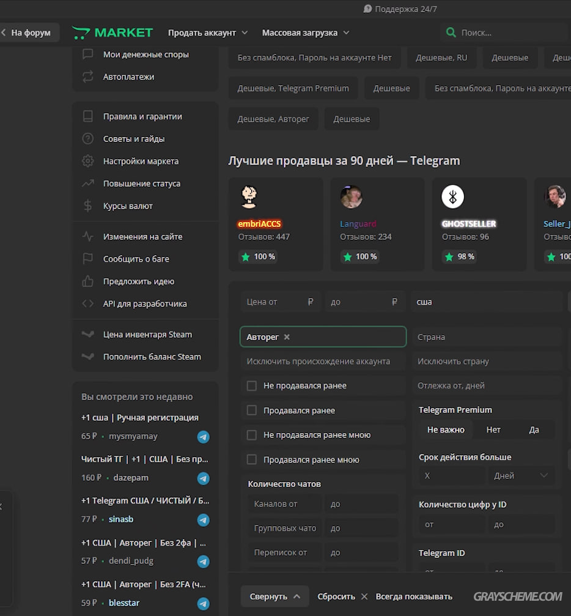
Task: Select the Дешевые, RU tag
Action: pos(441,58)
